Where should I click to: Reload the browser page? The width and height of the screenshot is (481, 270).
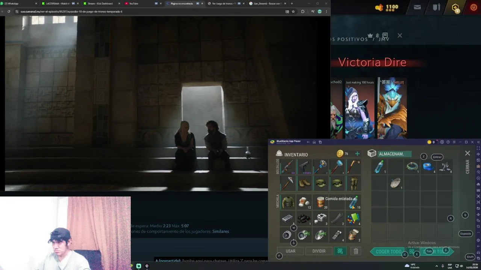[9, 12]
